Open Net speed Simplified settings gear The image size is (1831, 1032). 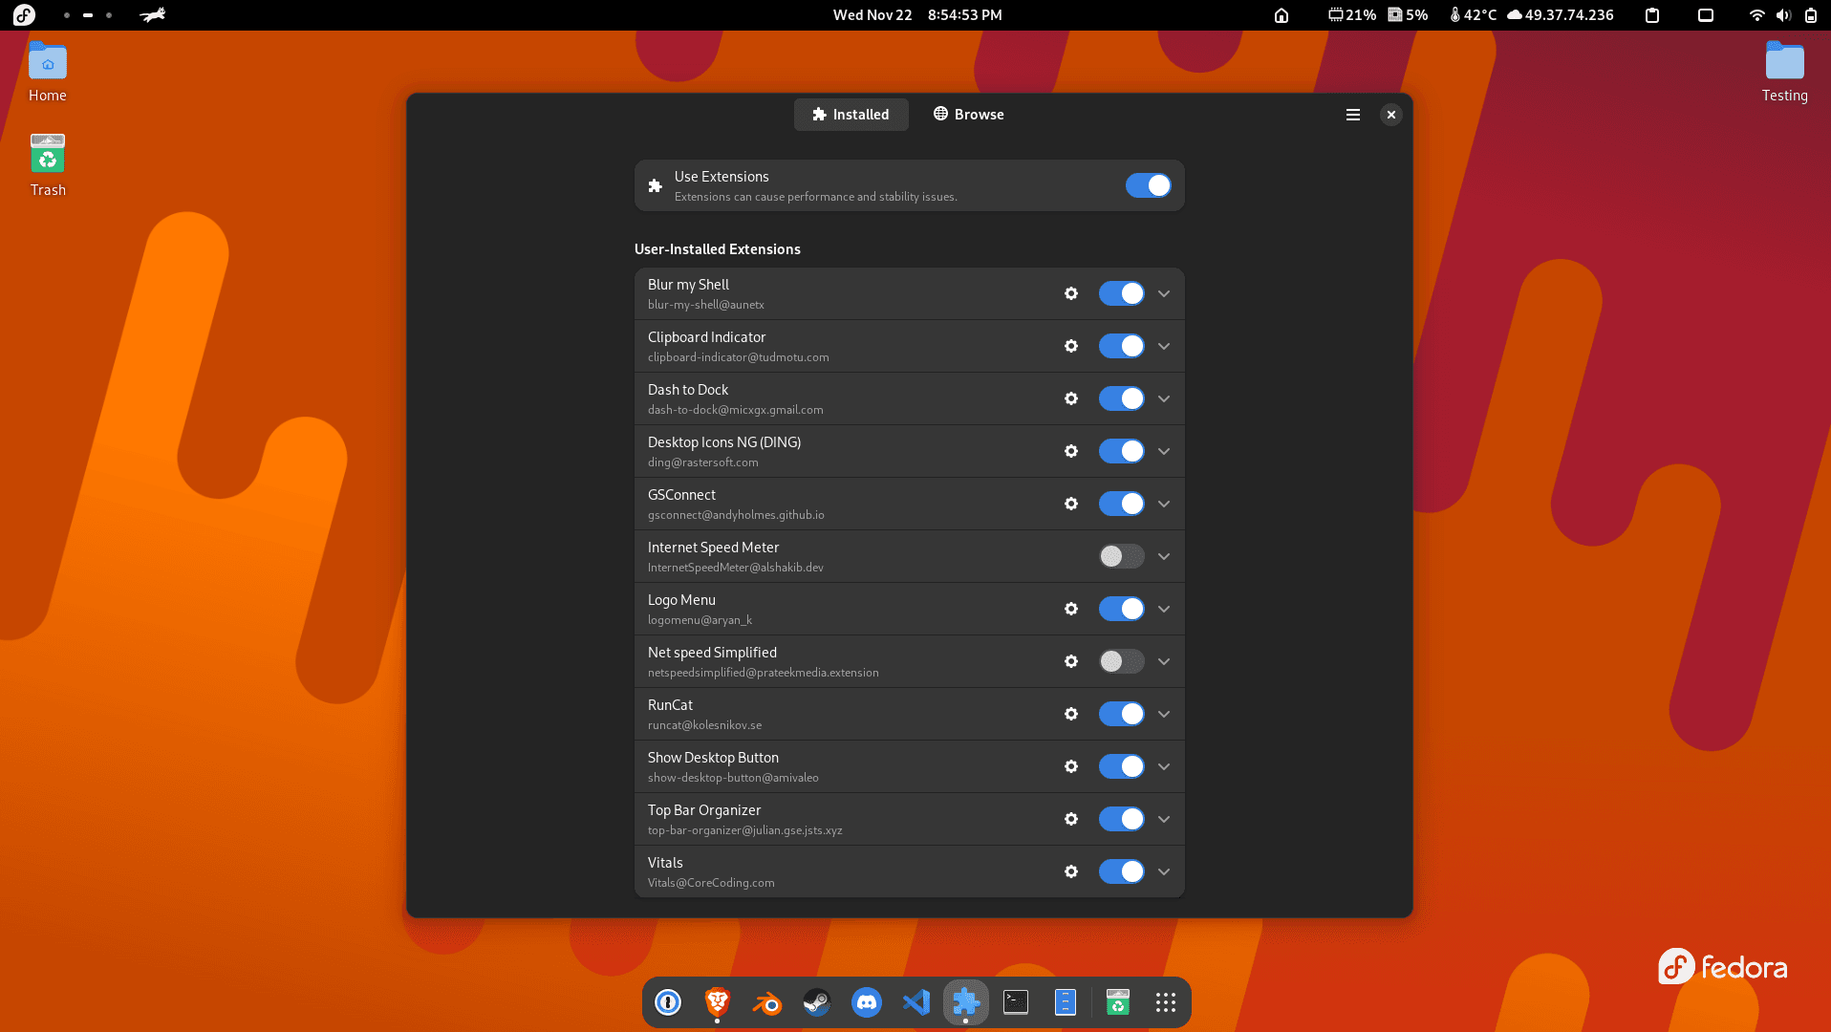tap(1071, 661)
